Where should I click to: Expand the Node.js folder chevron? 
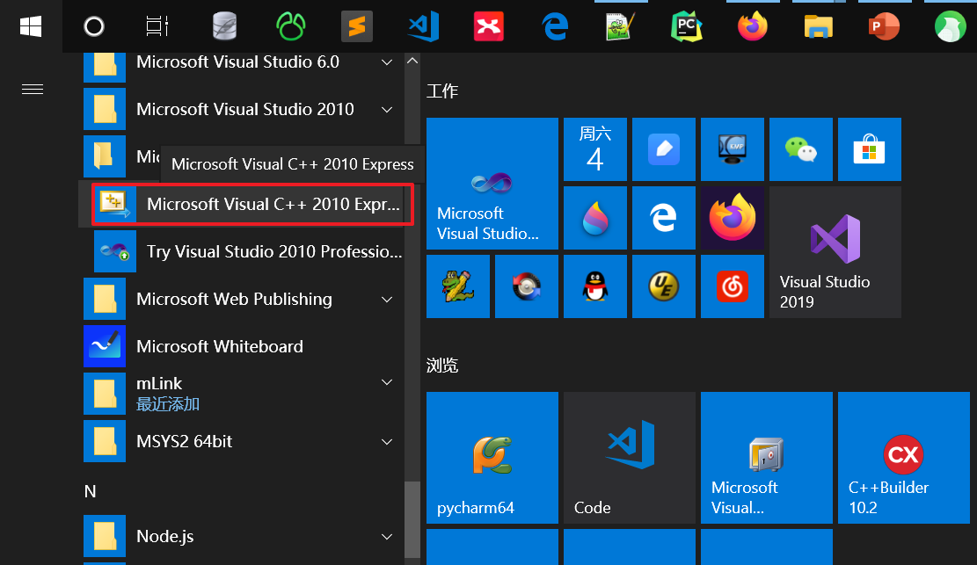tap(387, 536)
